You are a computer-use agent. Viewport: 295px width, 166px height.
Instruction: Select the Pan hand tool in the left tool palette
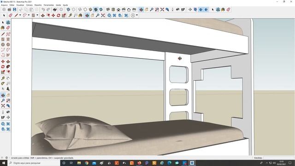(8, 95)
